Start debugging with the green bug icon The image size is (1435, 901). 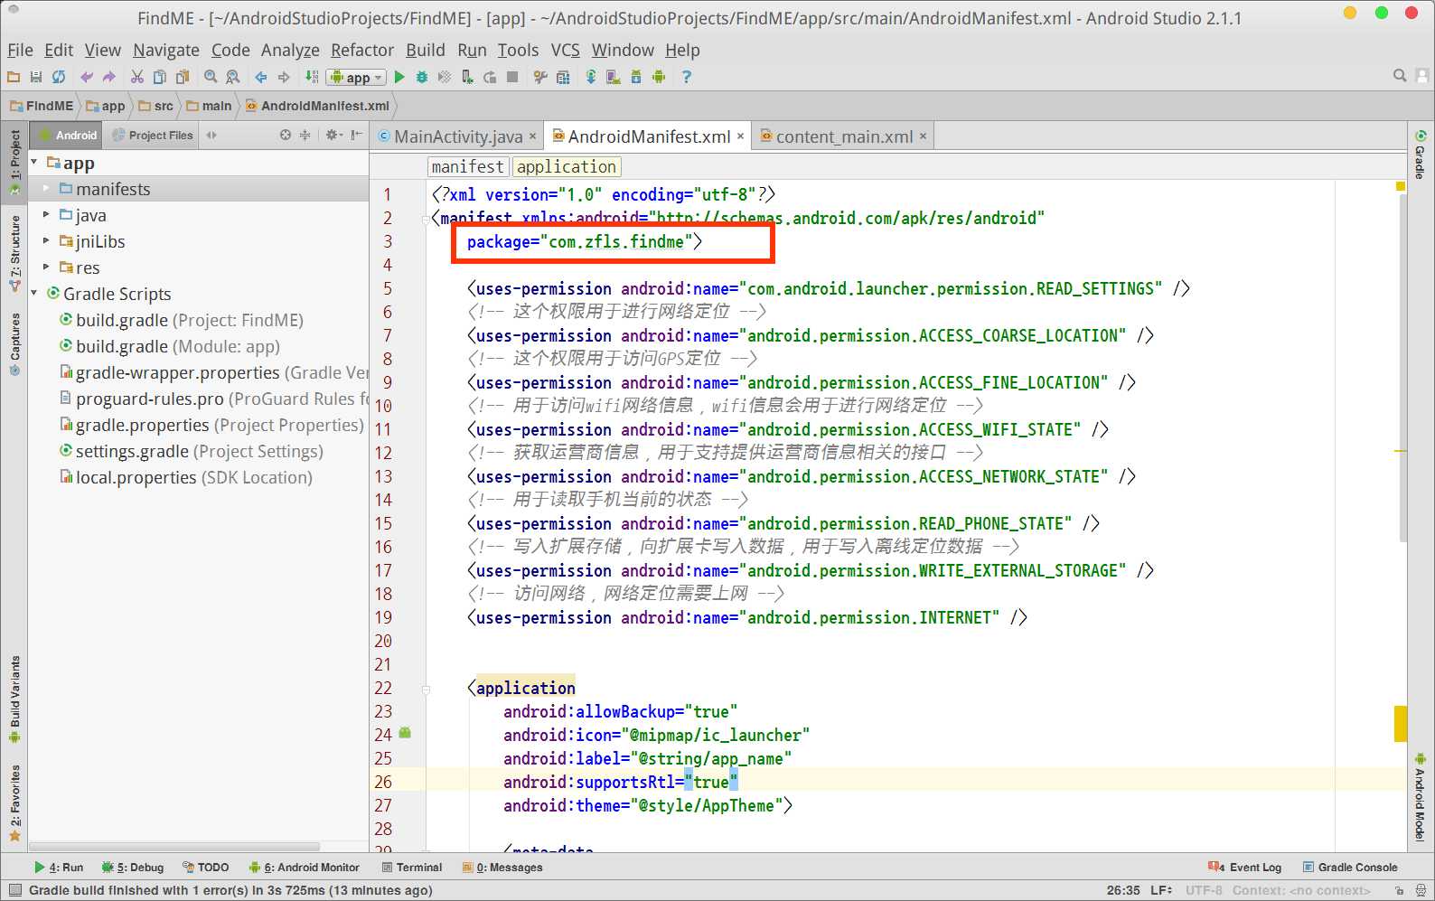click(422, 77)
